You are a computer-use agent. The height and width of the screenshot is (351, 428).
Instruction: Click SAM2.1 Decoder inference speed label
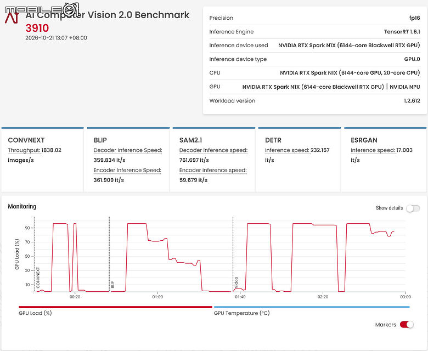pos(213,150)
